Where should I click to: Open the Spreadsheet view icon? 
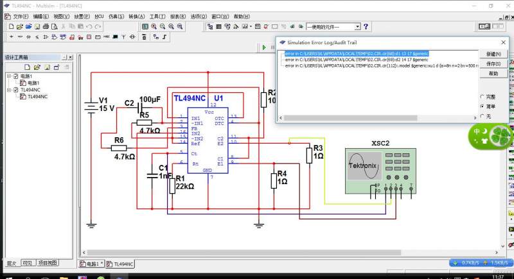tap(218, 27)
